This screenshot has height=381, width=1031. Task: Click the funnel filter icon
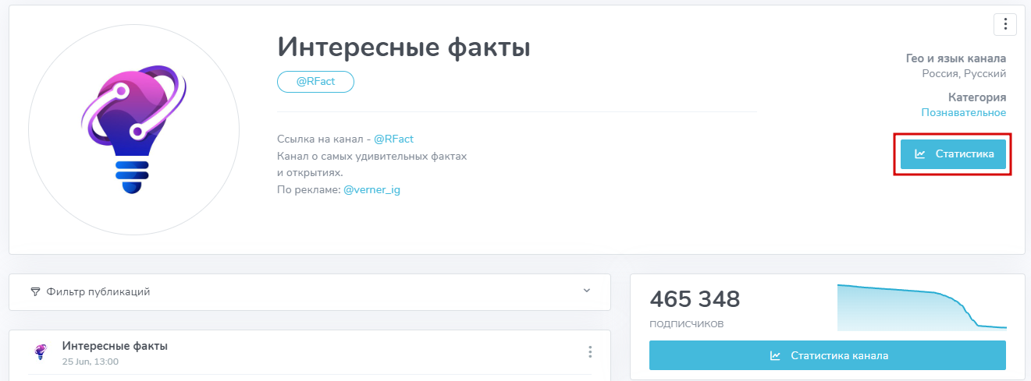35,292
